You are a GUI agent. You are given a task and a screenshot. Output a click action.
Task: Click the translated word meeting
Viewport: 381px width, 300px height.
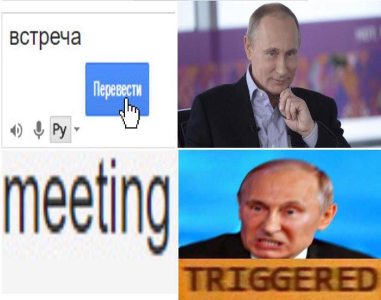[86, 206]
